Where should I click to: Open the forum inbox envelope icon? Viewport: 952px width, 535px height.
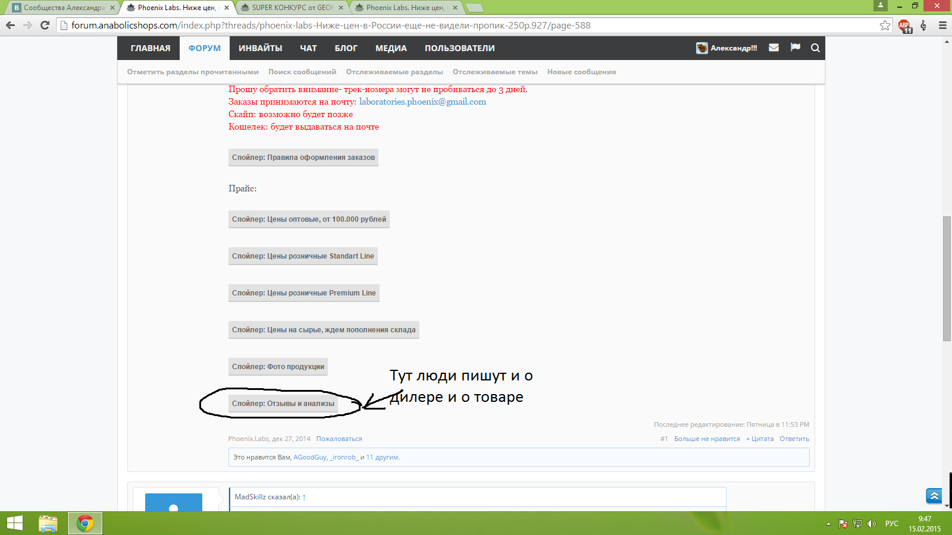coord(773,48)
